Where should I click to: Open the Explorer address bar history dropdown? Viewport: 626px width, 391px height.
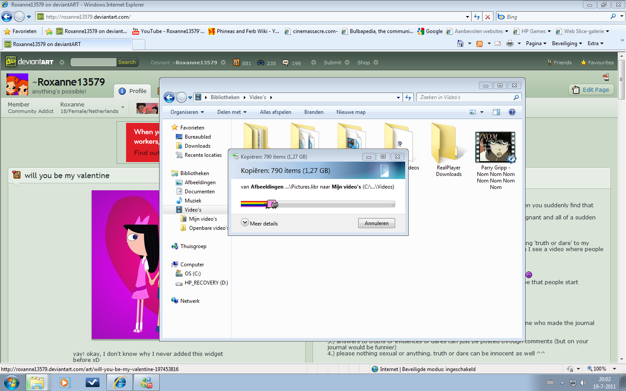tap(398, 98)
